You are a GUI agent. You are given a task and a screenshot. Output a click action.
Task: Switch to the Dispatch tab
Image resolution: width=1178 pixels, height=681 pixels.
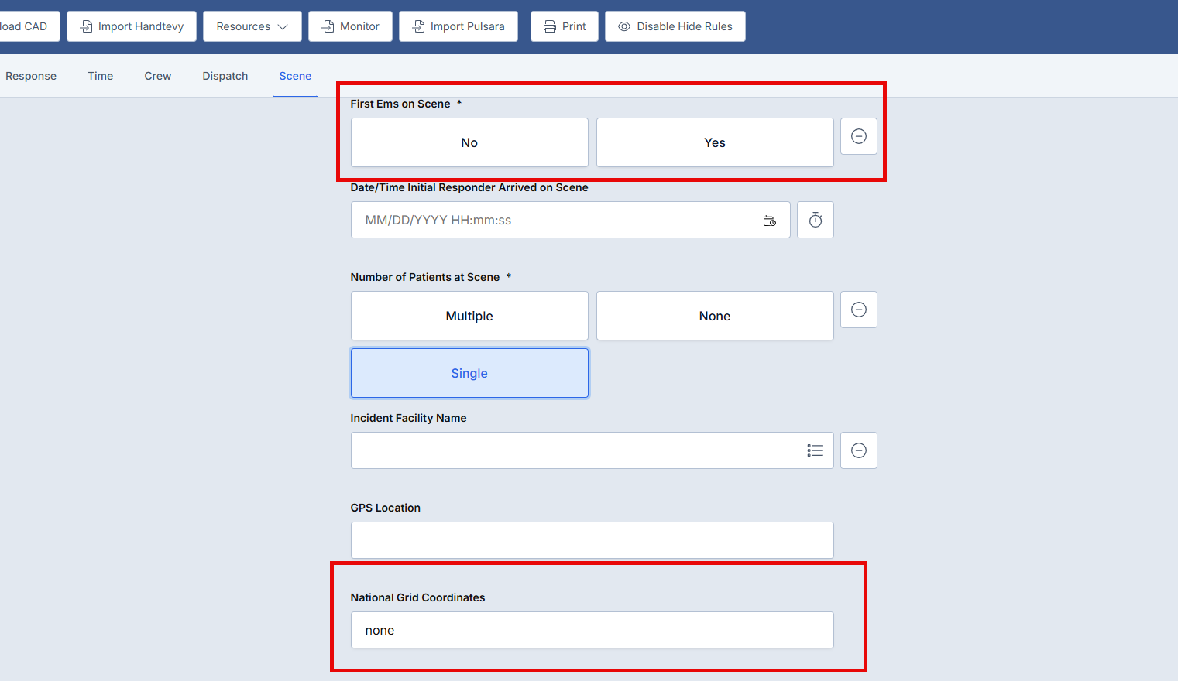[x=225, y=76]
